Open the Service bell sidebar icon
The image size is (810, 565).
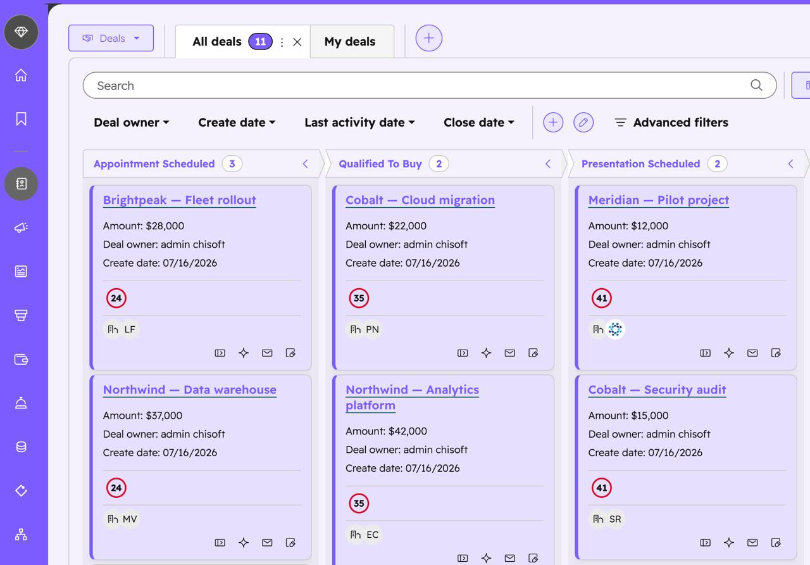21,403
